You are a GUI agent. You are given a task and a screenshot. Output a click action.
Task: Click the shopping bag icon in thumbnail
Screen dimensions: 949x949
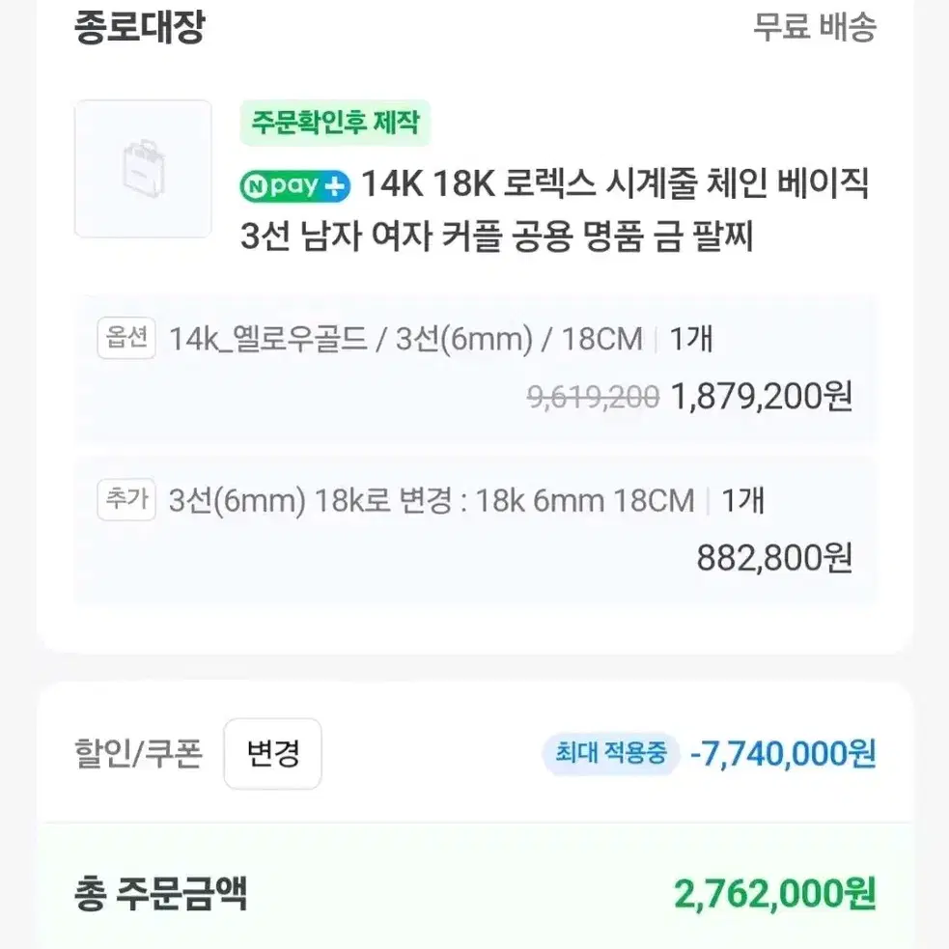(144, 168)
